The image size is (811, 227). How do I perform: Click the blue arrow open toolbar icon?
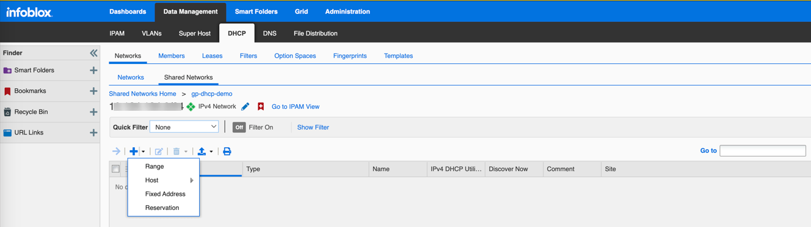point(116,152)
